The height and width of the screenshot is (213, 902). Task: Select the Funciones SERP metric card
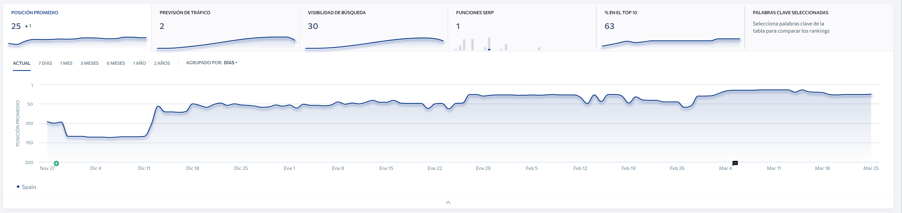[x=522, y=28]
